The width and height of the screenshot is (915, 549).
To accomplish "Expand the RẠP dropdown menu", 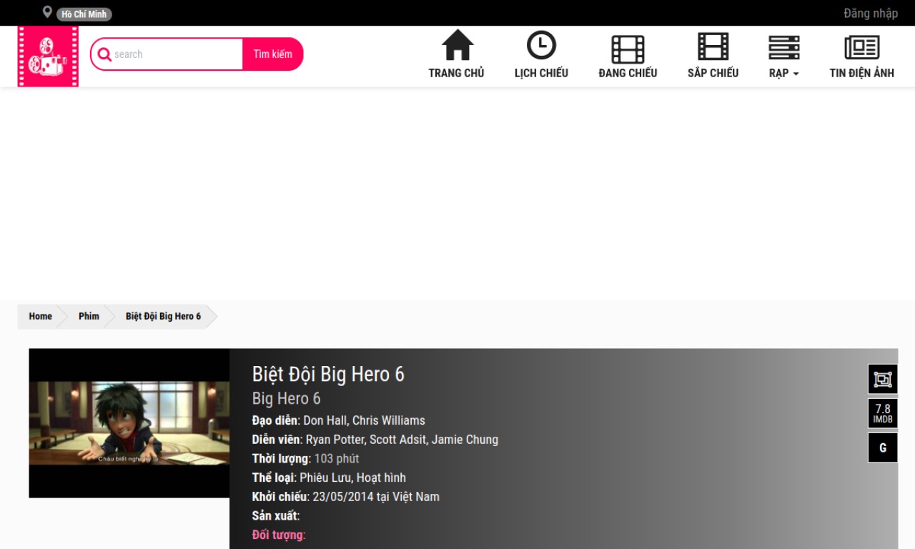I will click(784, 73).
